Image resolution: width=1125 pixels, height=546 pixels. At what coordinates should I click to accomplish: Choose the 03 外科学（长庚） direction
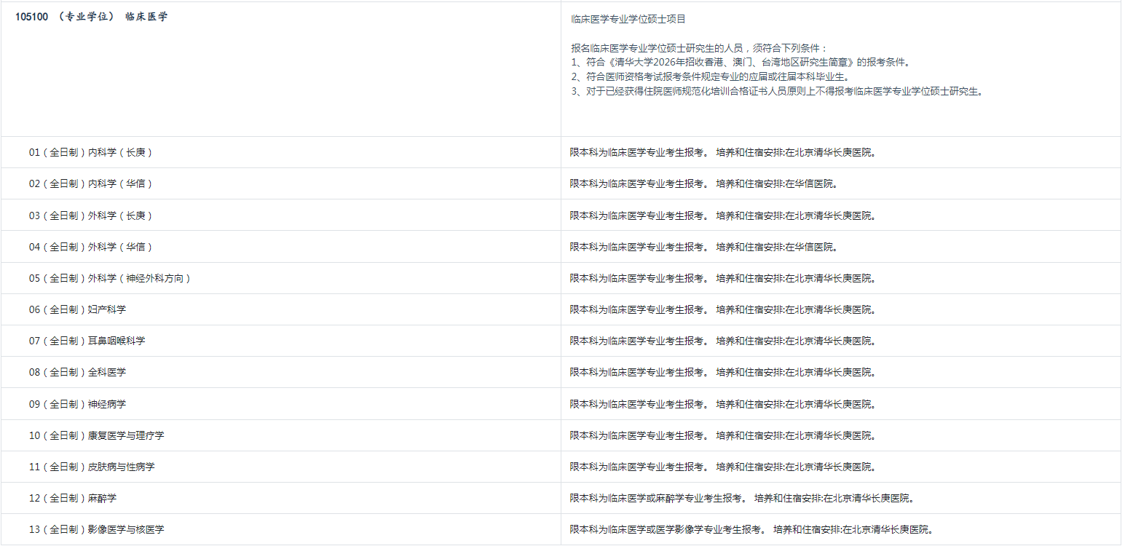click(x=91, y=215)
